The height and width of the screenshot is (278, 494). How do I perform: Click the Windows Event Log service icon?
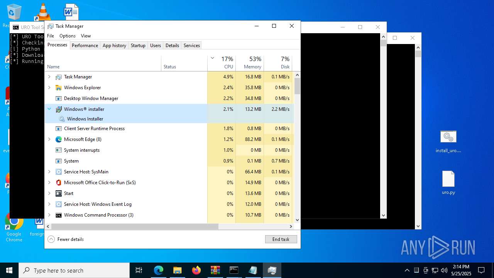[x=59, y=204]
